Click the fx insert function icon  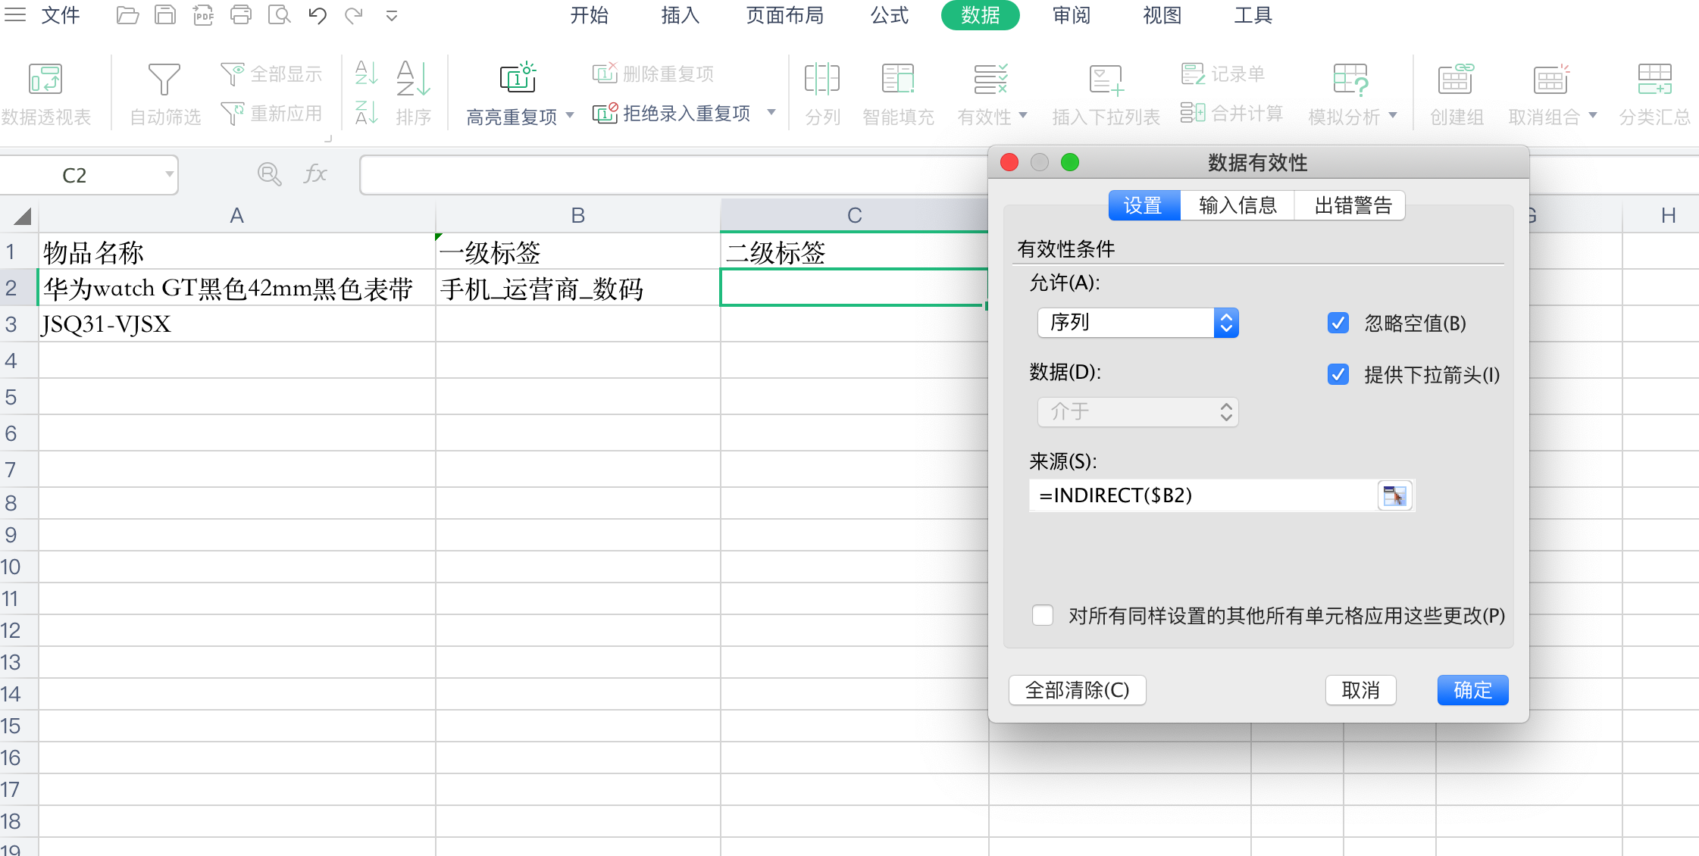pyautogui.click(x=314, y=174)
